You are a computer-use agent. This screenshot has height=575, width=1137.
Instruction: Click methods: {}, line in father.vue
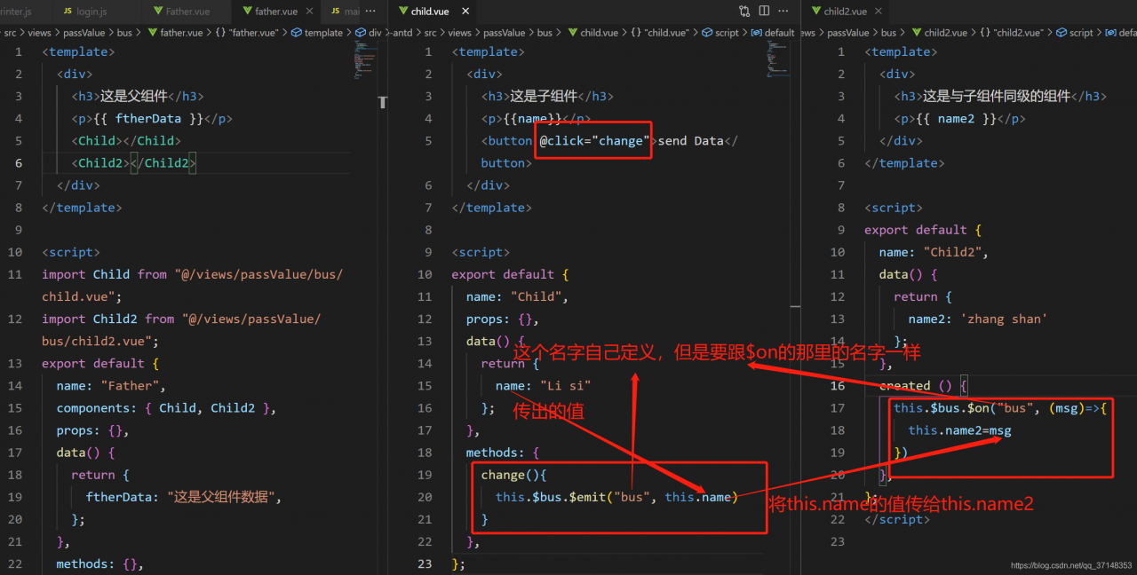(x=100, y=563)
